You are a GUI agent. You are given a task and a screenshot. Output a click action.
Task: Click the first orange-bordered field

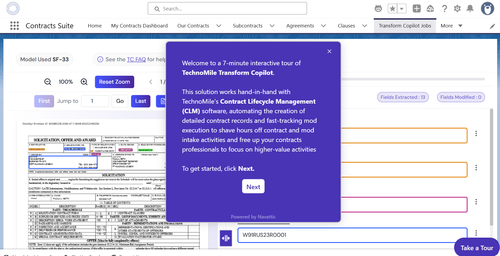point(404,136)
